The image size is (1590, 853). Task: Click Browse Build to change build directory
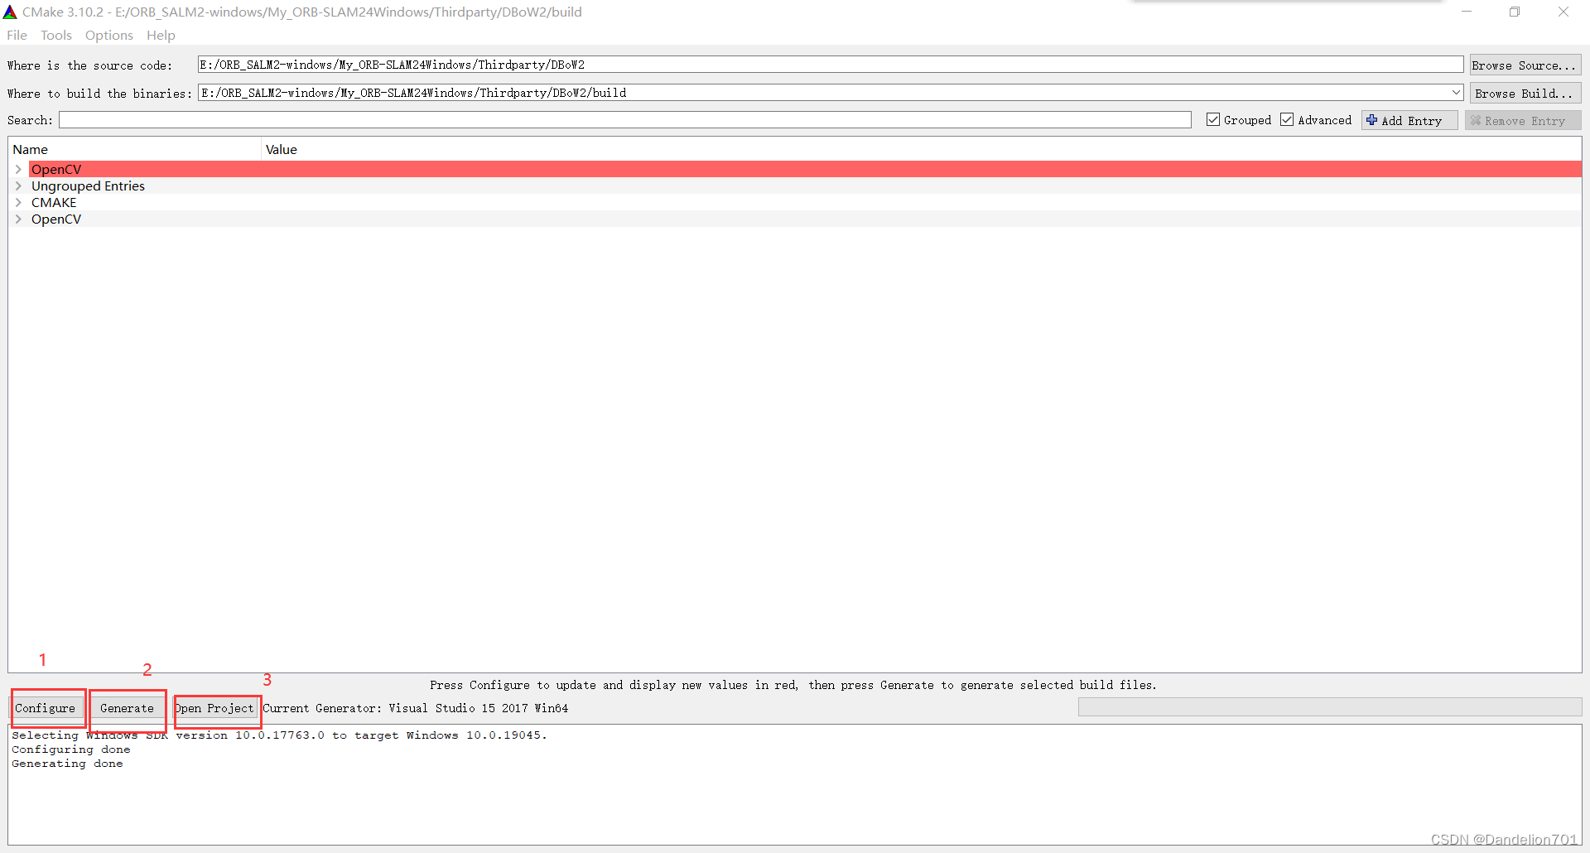click(x=1525, y=93)
